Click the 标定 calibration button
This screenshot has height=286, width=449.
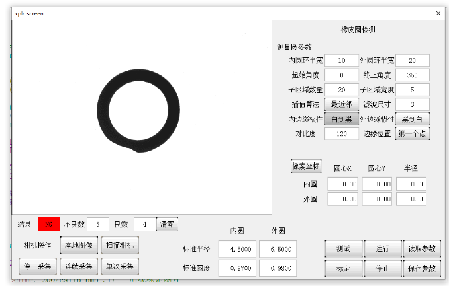click(x=344, y=268)
